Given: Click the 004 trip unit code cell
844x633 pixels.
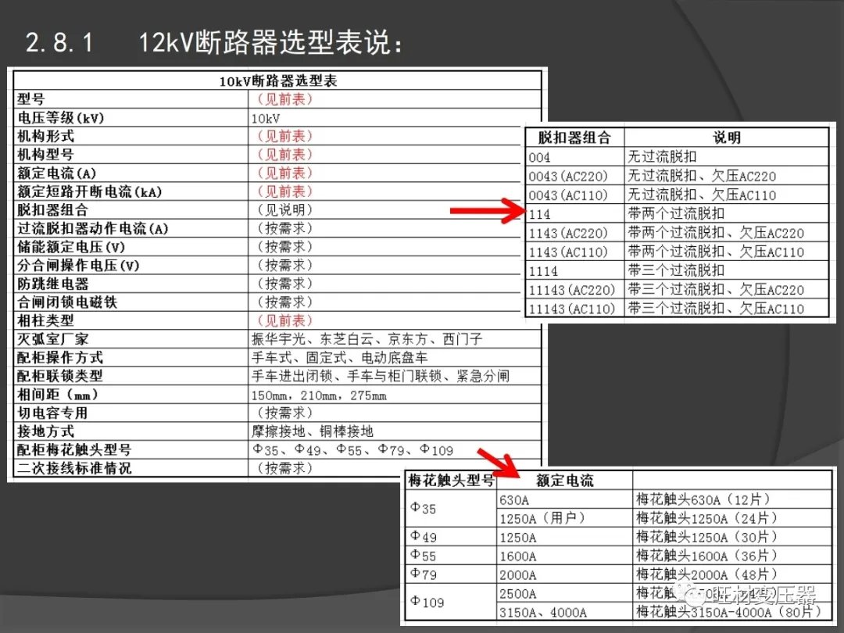Looking at the screenshot, I should click(x=574, y=157).
